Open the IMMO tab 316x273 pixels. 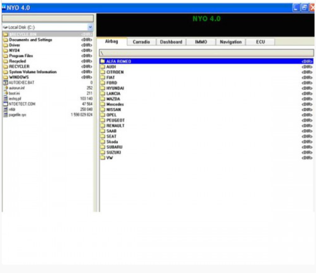201,42
